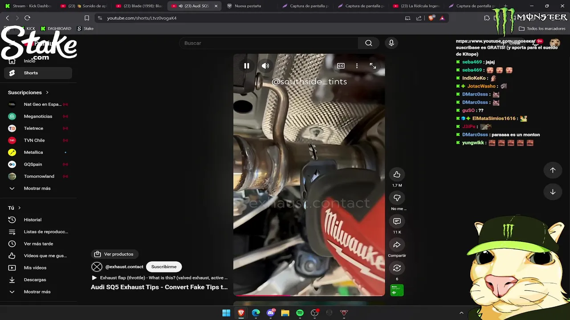This screenshot has width=570, height=320.
Task: Open Teletrece channel in subscriptions
Action: click(x=38, y=128)
